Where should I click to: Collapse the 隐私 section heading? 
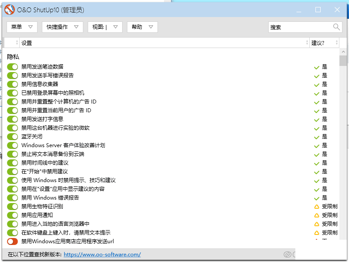13,57
